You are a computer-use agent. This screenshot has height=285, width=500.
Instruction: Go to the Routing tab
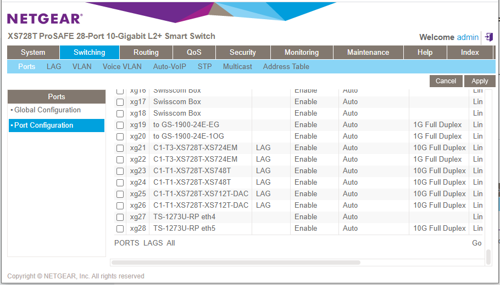coord(146,53)
